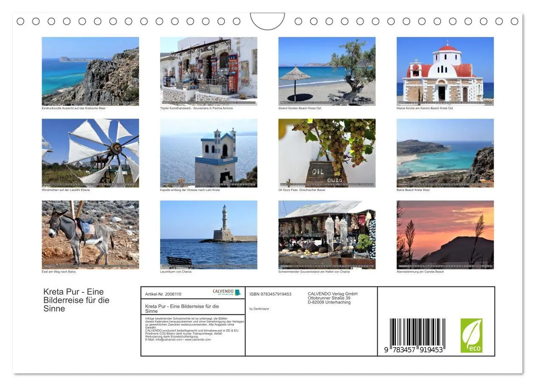Screen dimensions: 535x386
Task: Click the 'CALVENDO Verlag GmbH' publisher name
Action: point(332,294)
